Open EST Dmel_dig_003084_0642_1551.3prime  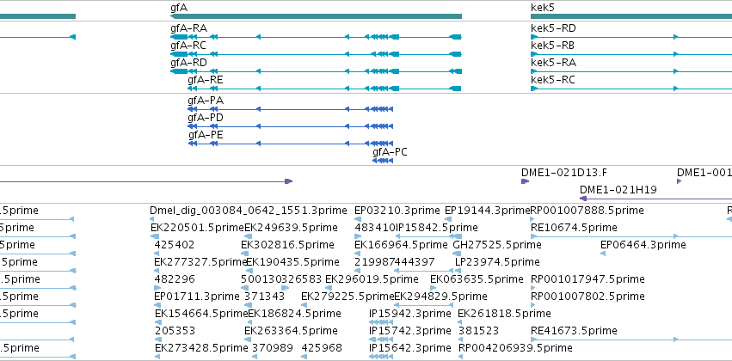[x=249, y=211]
